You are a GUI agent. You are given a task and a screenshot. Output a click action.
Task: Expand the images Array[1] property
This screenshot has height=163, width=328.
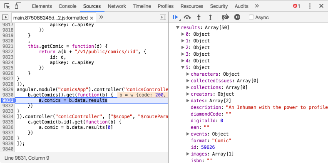(x=188, y=154)
